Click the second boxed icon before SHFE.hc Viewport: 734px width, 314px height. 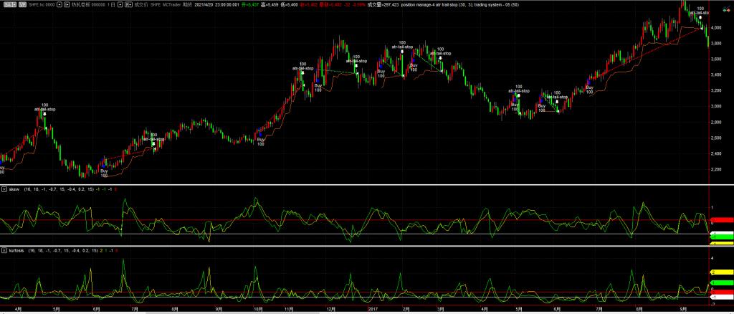tap(22, 4)
